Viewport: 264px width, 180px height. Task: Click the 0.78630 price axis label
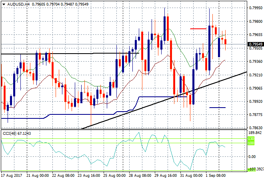256,128
